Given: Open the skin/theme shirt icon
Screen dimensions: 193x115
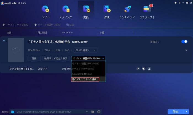Looking at the screenshot, I should [176, 3].
